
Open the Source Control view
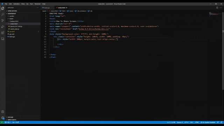[3, 21]
